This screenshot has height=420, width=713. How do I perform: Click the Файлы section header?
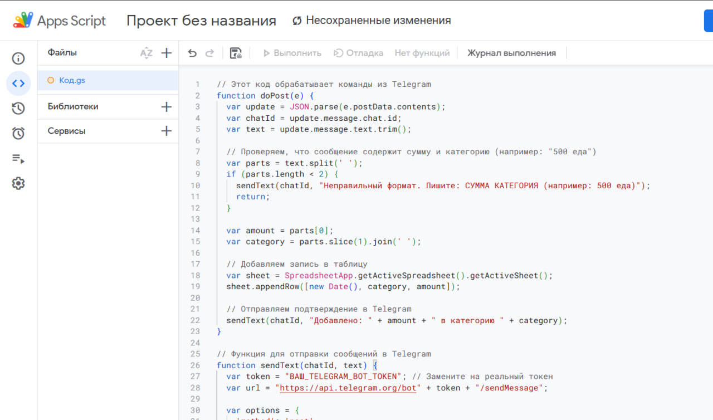click(x=62, y=52)
